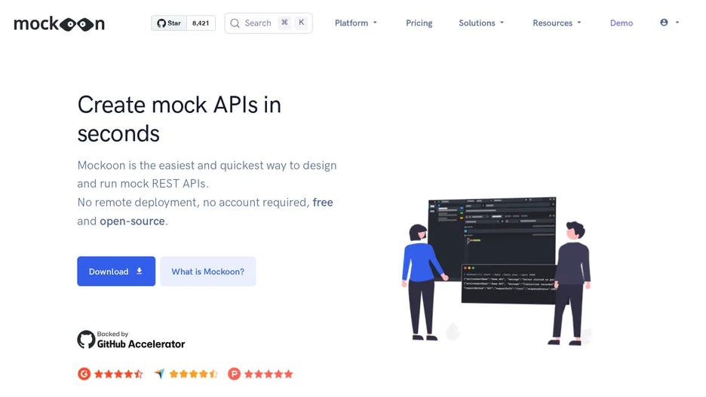Click the magnifier search icon

[x=235, y=23]
